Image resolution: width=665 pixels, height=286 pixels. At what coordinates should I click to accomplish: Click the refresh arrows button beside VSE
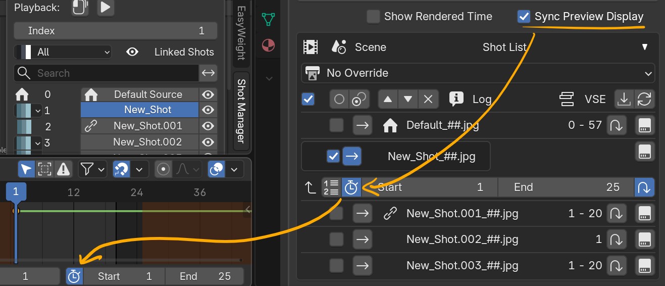pos(645,99)
